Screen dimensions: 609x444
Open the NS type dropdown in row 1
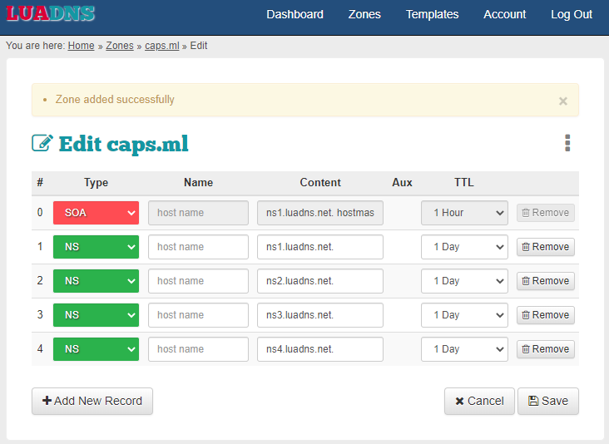click(x=96, y=247)
